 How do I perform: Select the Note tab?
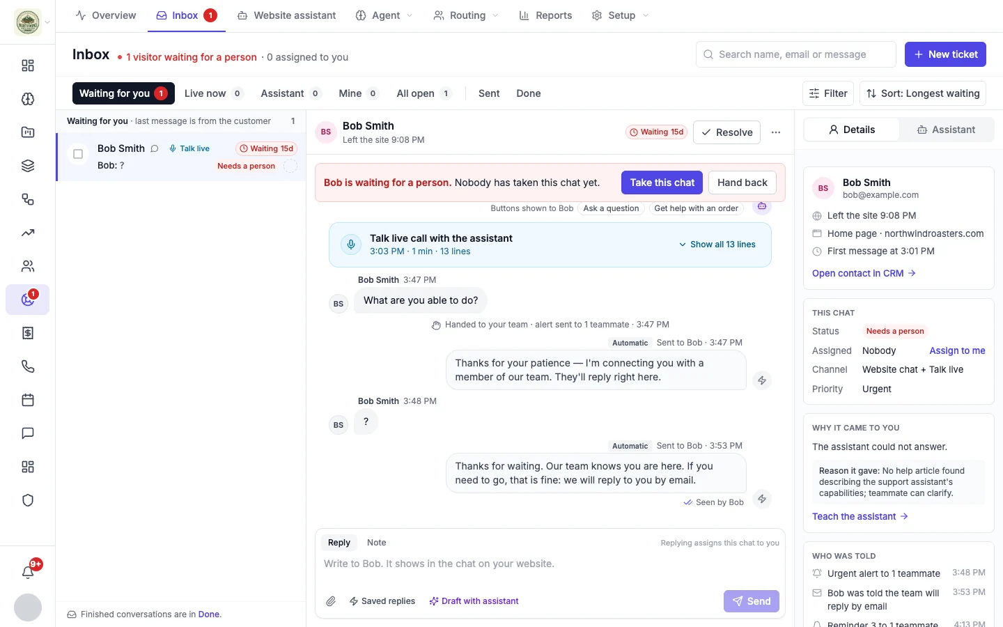point(376,543)
